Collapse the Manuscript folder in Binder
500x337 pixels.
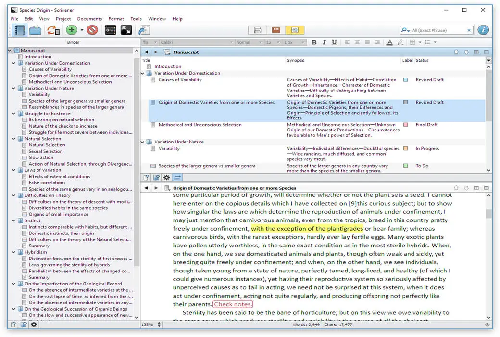click(x=10, y=50)
